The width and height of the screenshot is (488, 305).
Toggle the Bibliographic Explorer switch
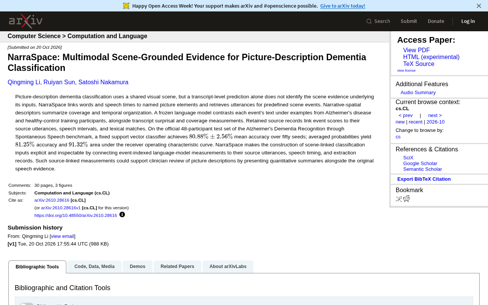click(26, 304)
